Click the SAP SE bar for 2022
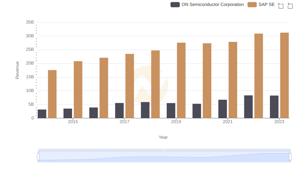Screen dimensions: 297x171 [x=259, y=76]
